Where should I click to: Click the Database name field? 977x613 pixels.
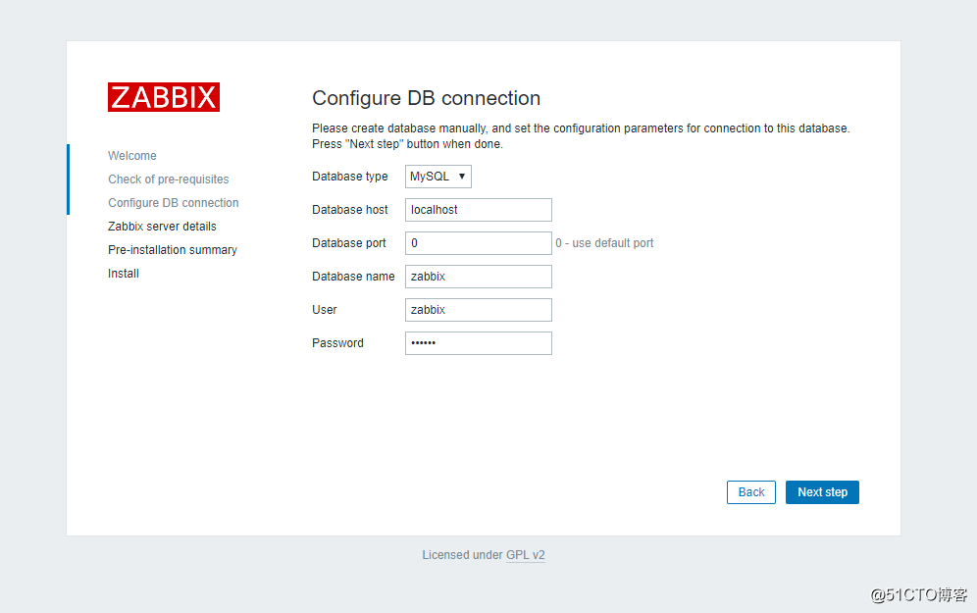coord(478,276)
